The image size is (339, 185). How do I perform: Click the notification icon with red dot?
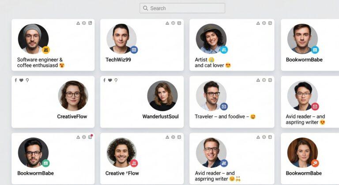(90, 137)
